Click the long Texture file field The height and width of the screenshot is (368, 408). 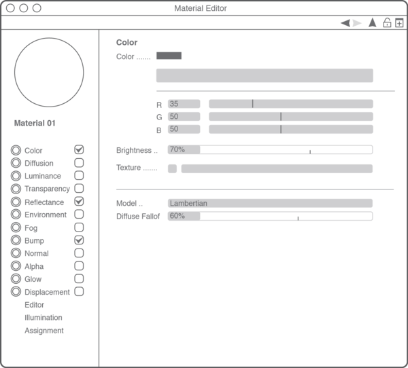[x=276, y=168]
